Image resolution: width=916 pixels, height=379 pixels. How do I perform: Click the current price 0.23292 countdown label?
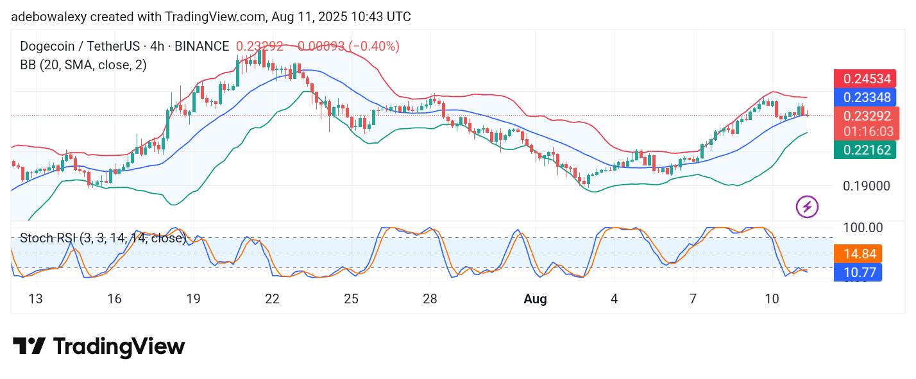pyautogui.click(x=867, y=124)
